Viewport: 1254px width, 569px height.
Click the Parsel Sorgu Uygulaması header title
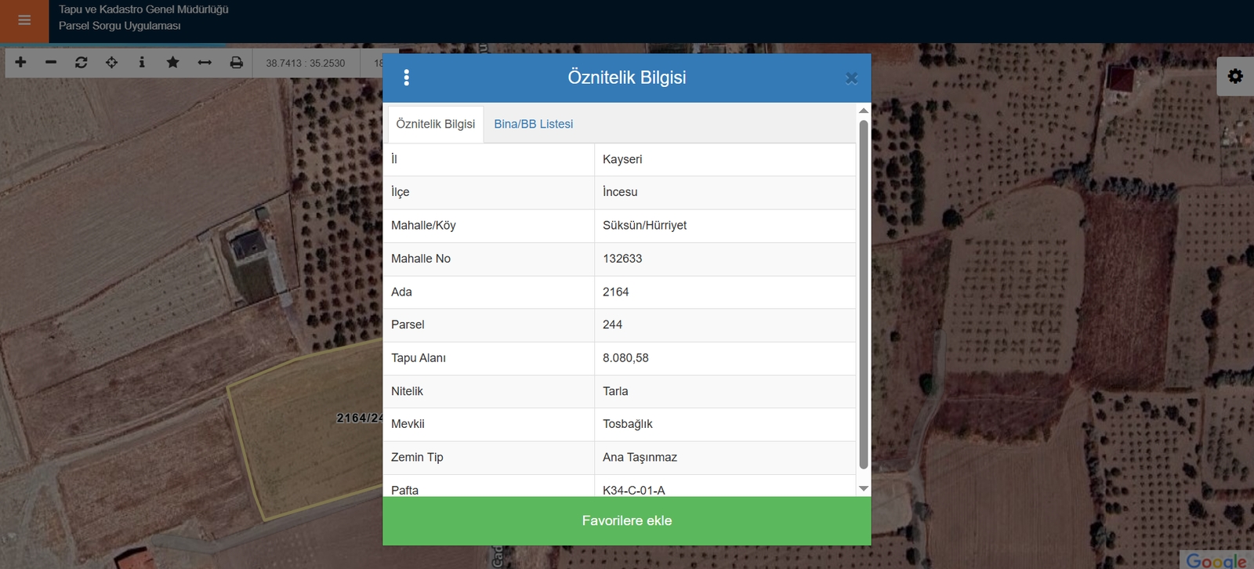[119, 26]
